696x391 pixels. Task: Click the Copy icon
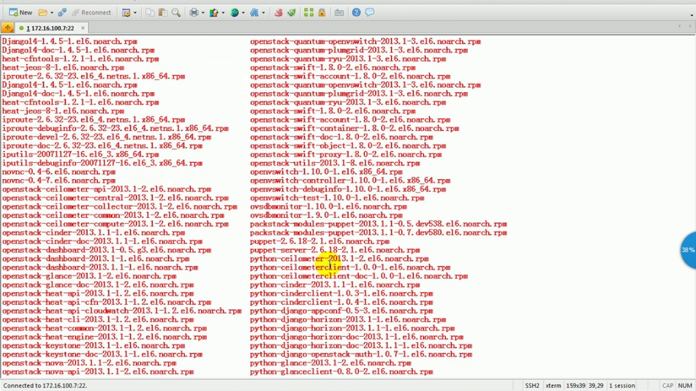[x=150, y=12]
